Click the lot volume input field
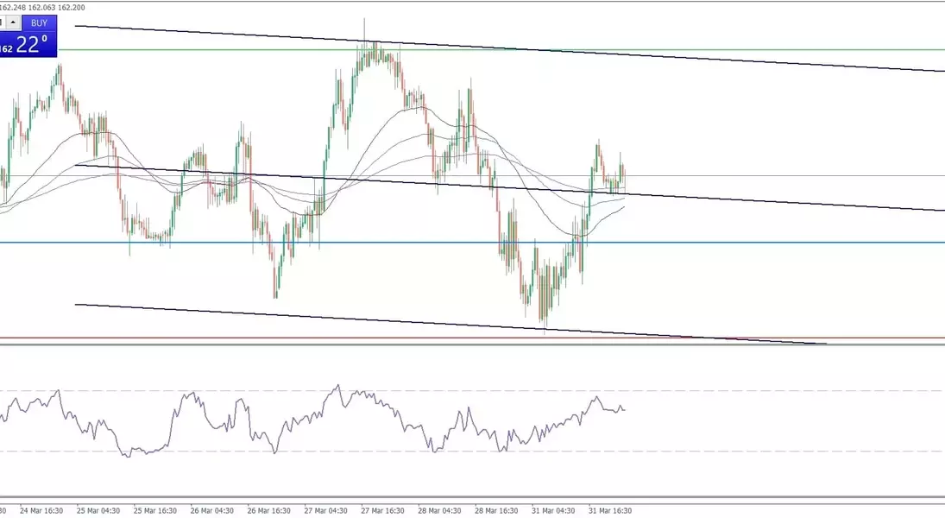The height and width of the screenshot is (518, 945). tap(3, 22)
